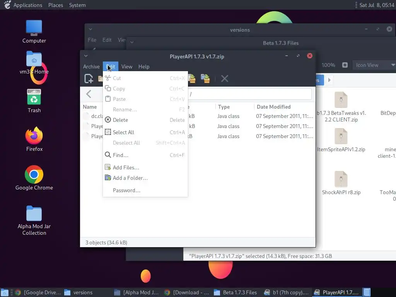This screenshot has width=396, height=297.
Task: Open the Icon View dropdown
Action: (x=374, y=65)
